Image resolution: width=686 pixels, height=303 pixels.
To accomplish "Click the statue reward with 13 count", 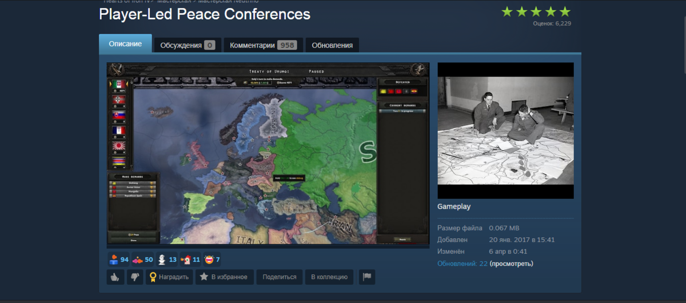I will [x=167, y=260].
